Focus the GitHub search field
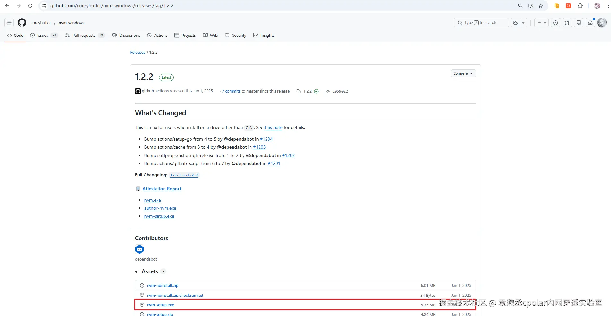The width and height of the screenshot is (611, 316). tap(481, 23)
